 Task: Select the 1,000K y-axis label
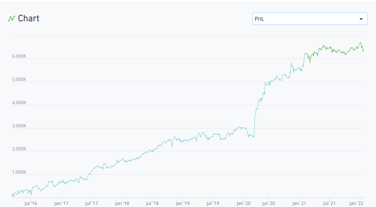[19, 172]
